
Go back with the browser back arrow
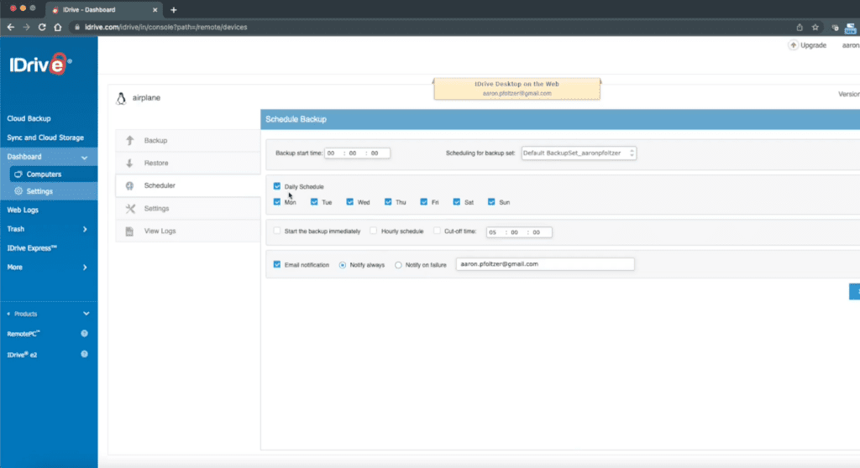pos(10,27)
